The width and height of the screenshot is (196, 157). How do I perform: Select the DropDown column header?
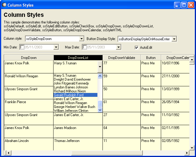[29, 58]
